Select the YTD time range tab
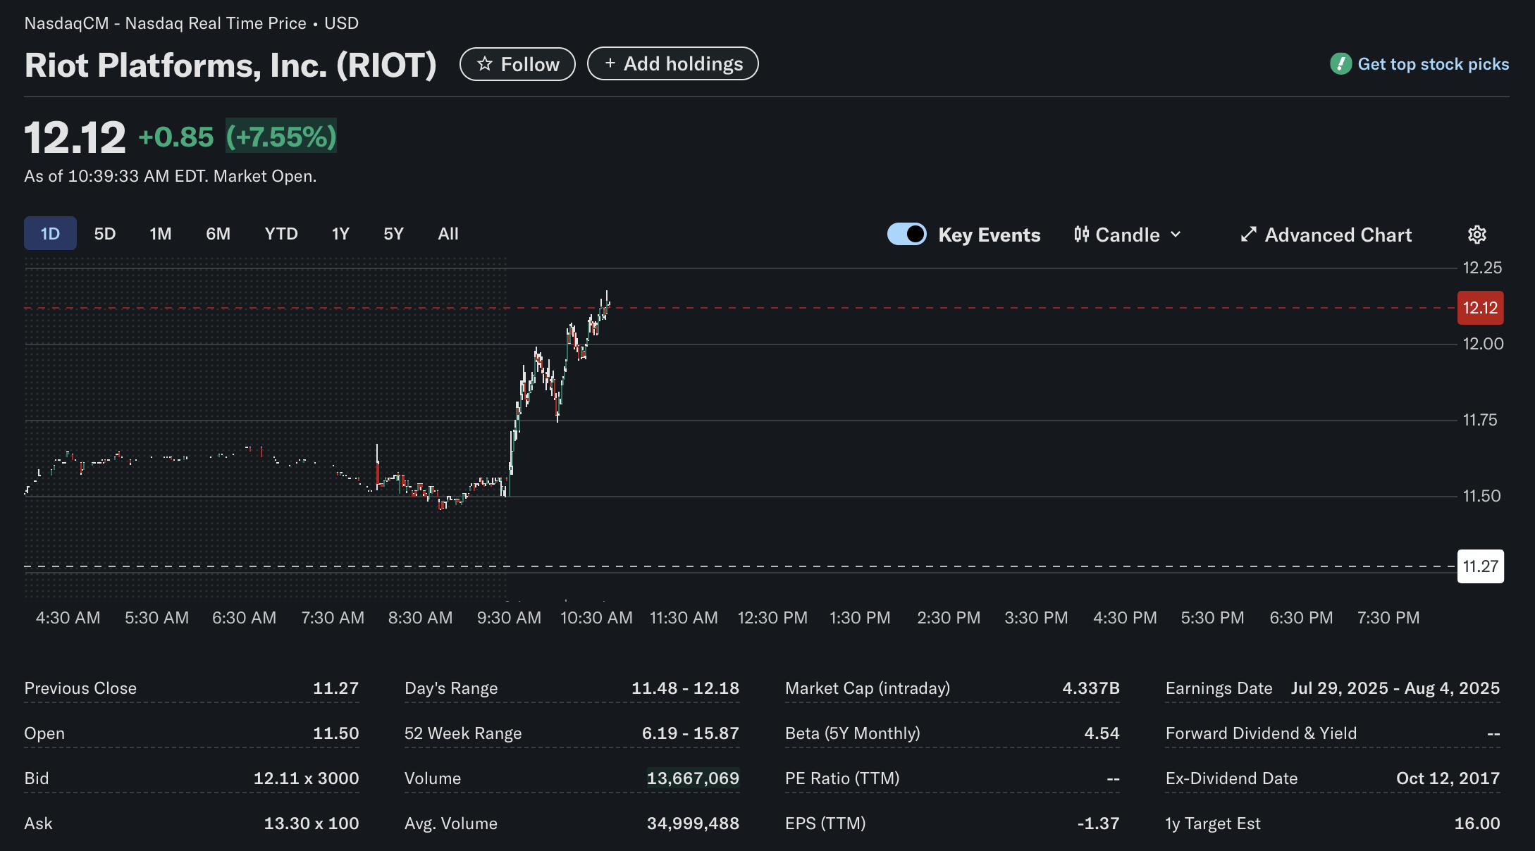Image resolution: width=1535 pixels, height=851 pixels. click(x=281, y=233)
